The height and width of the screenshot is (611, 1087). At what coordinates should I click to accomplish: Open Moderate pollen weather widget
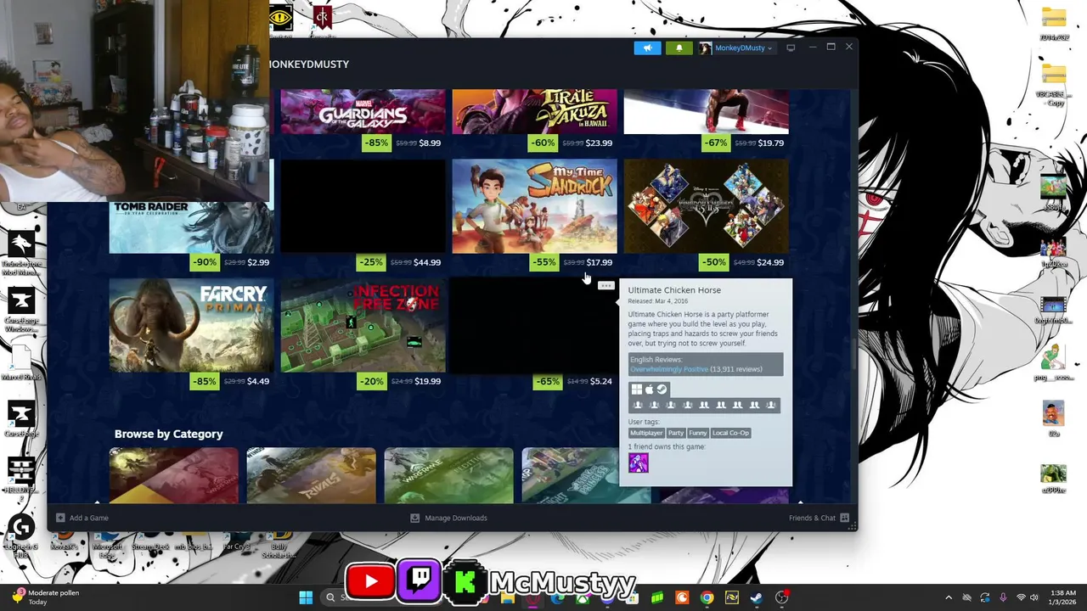click(47, 597)
